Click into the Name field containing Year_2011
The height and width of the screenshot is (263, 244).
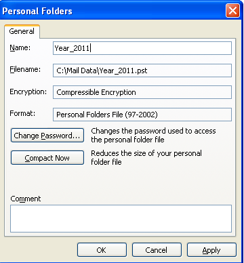tap(142, 48)
